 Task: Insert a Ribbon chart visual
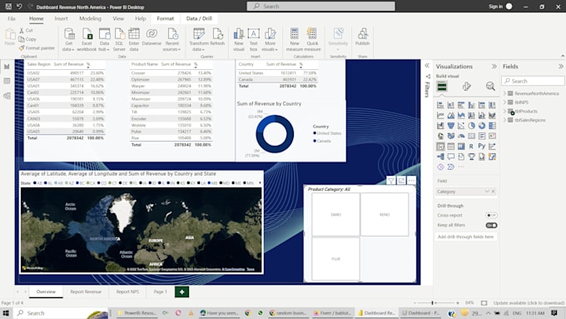point(492,115)
